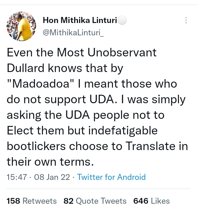Click the 08 Jan 22 date
Viewport: 197px width, 207px height.
coord(52,177)
